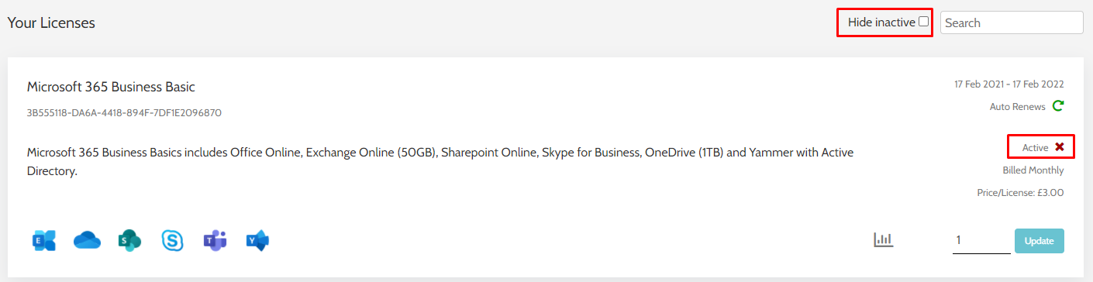Click the Active status label
The height and width of the screenshot is (282, 1093).
click(x=1035, y=147)
